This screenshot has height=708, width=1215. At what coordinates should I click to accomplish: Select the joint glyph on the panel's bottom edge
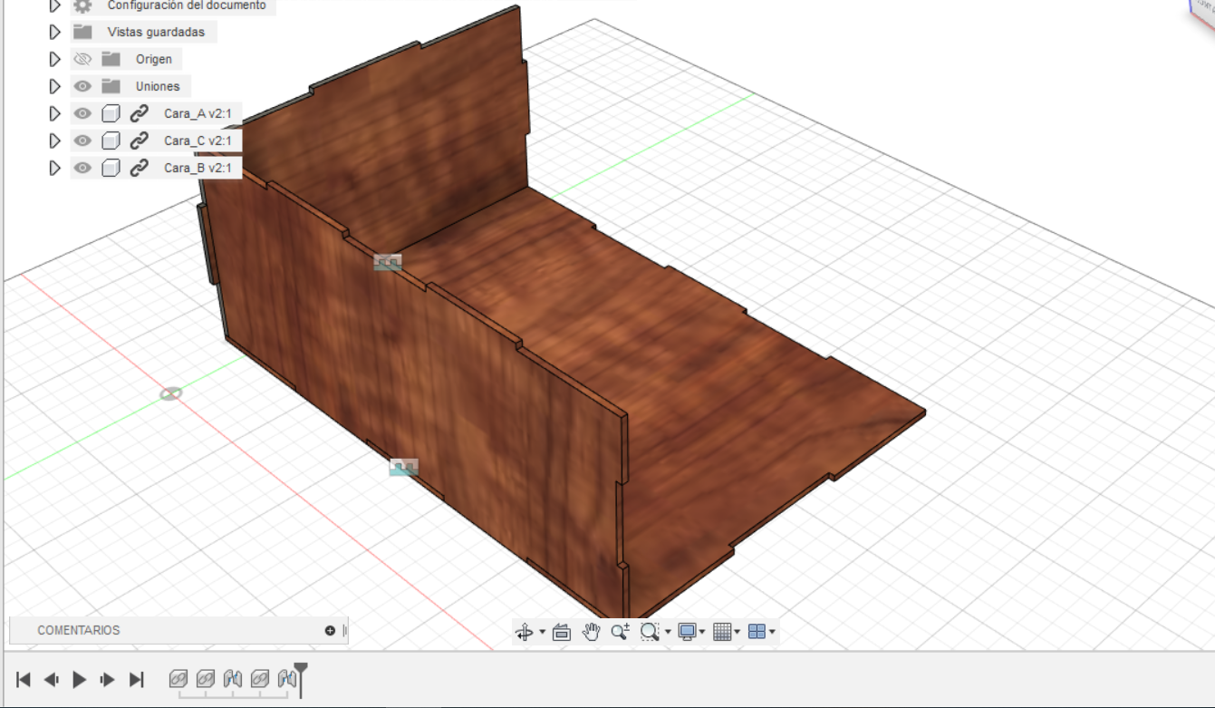404,467
